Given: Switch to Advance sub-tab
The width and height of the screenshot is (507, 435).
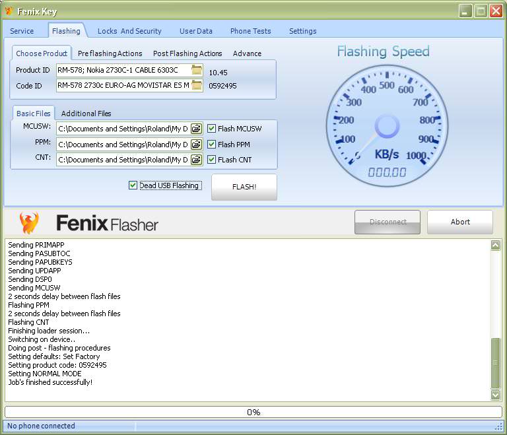Looking at the screenshot, I should click(x=247, y=53).
